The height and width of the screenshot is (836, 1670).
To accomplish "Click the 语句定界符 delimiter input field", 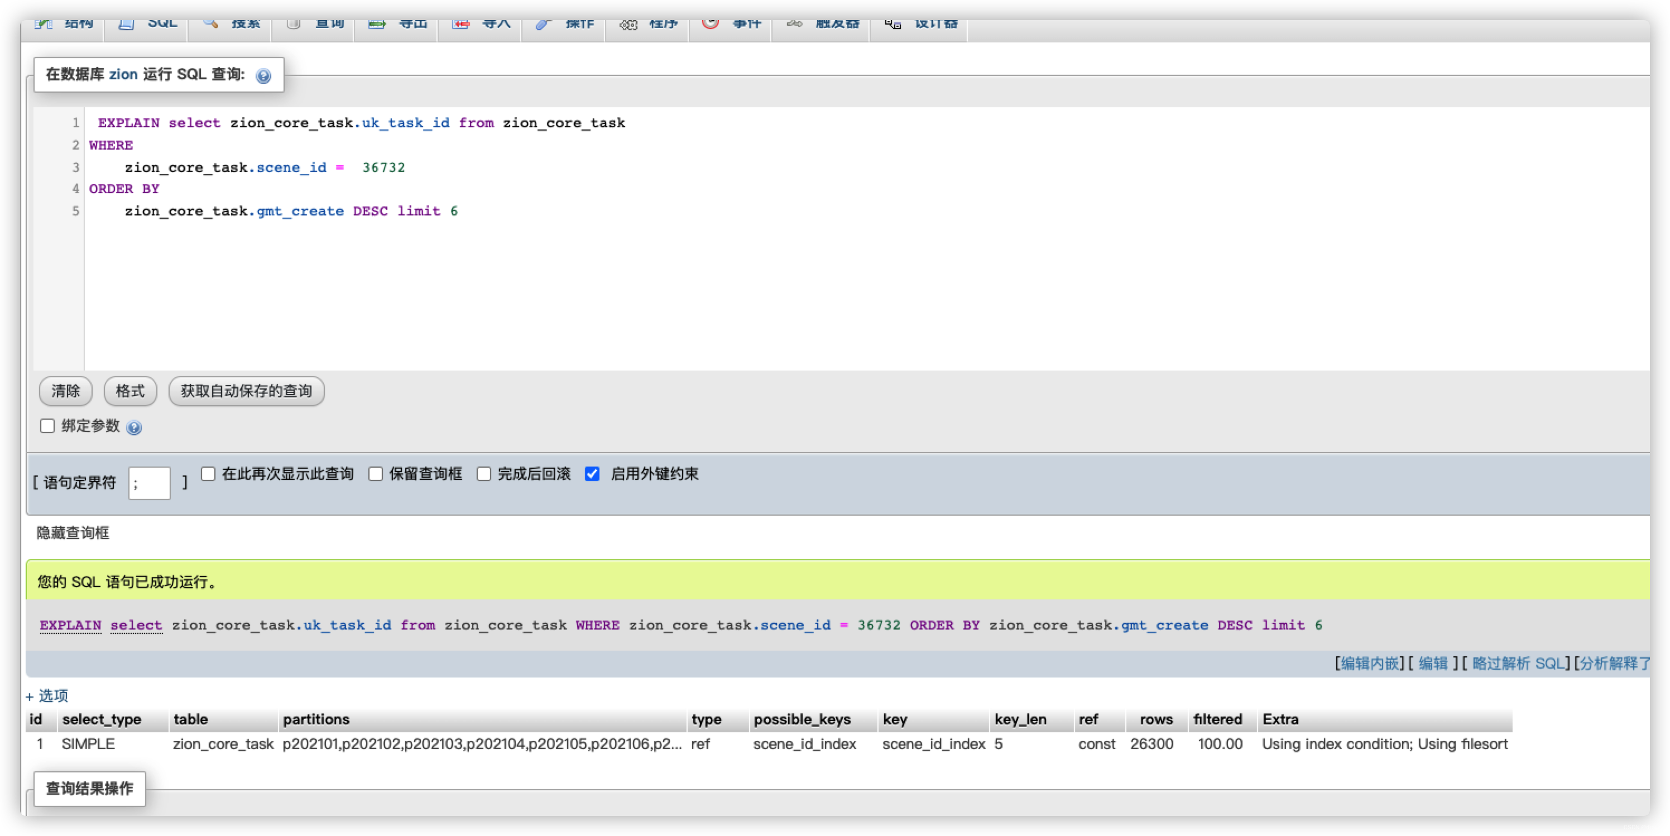I will coord(149,483).
